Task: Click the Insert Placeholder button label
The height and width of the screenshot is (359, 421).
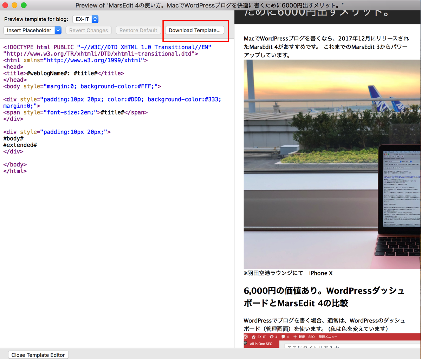Action: 29,30
